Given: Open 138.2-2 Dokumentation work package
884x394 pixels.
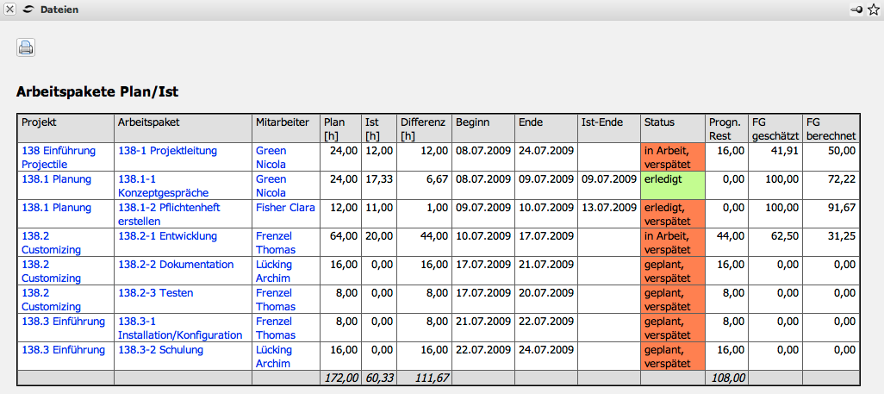Looking at the screenshot, I should pyautogui.click(x=176, y=264).
